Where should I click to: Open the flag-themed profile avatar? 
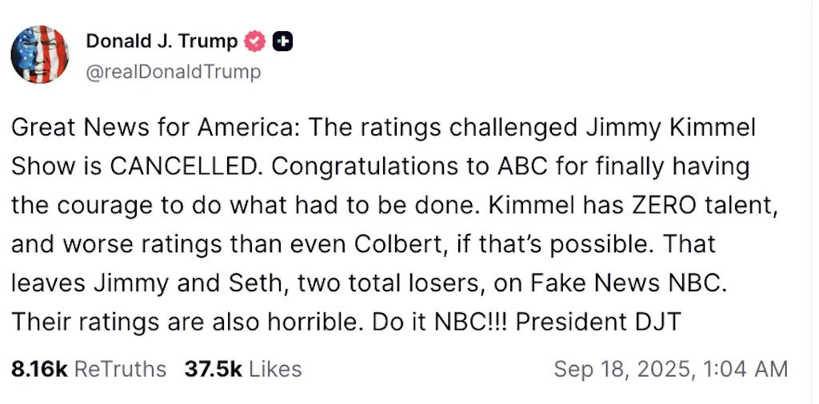[40, 54]
